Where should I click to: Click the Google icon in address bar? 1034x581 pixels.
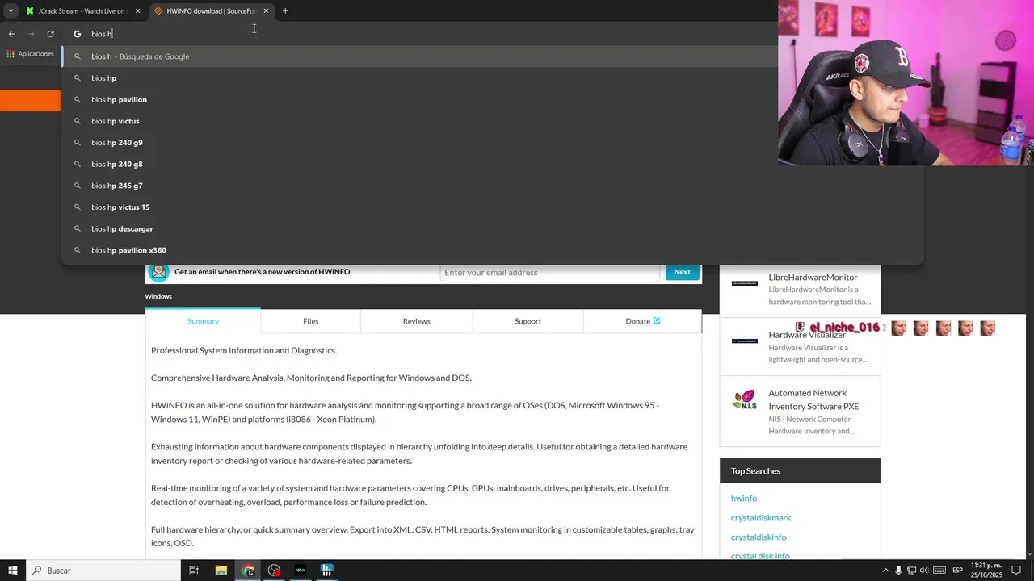click(x=78, y=34)
